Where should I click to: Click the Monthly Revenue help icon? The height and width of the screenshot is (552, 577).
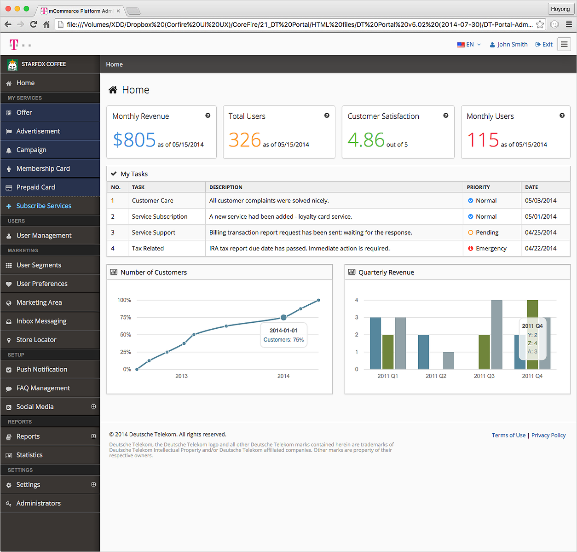tap(208, 116)
